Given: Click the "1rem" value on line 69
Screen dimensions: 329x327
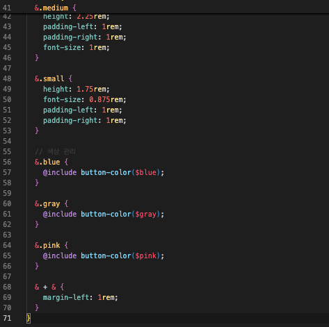Looking at the screenshot, I should 106,297.
